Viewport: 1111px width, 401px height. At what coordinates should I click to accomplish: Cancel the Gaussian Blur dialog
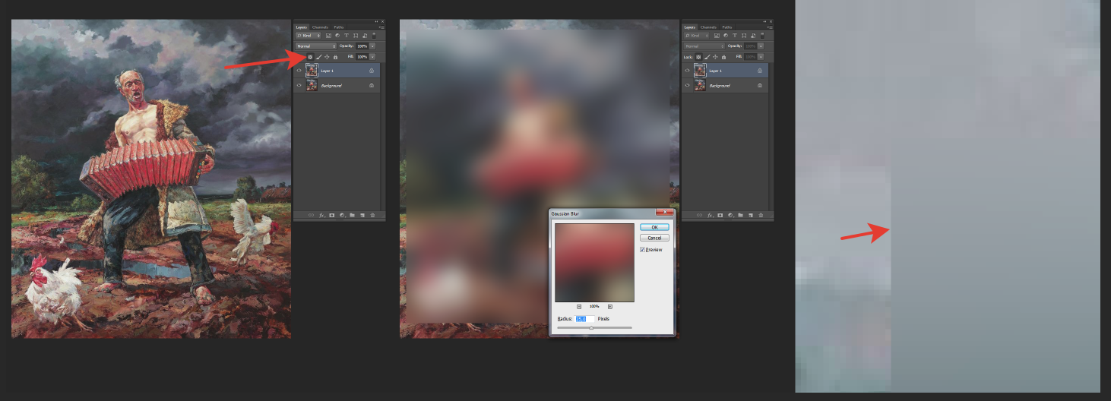pos(654,238)
